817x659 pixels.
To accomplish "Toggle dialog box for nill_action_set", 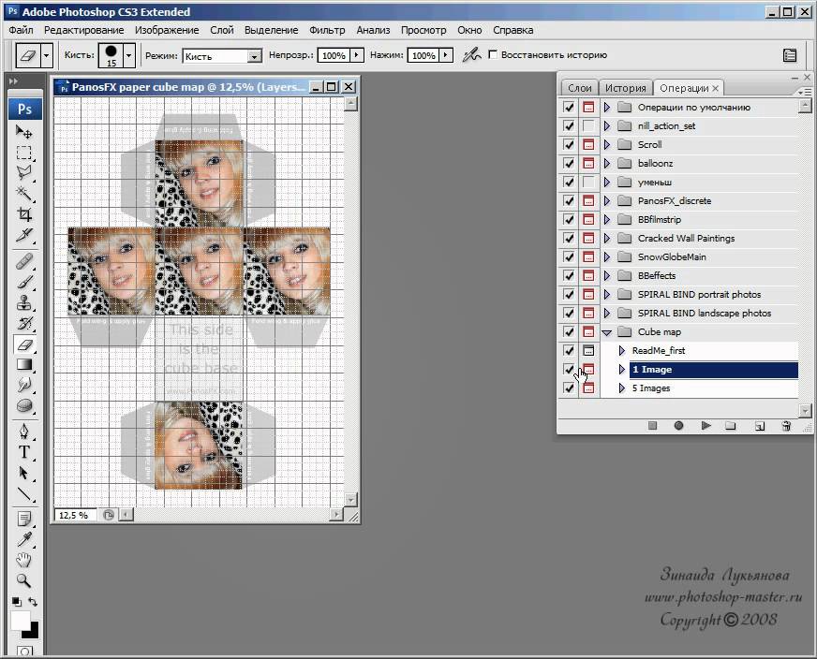I will pyautogui.click(x=588, y=125).
